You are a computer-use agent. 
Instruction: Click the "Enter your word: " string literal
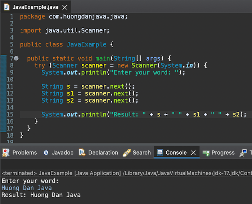pyautogui.click(x=144, y=72)
